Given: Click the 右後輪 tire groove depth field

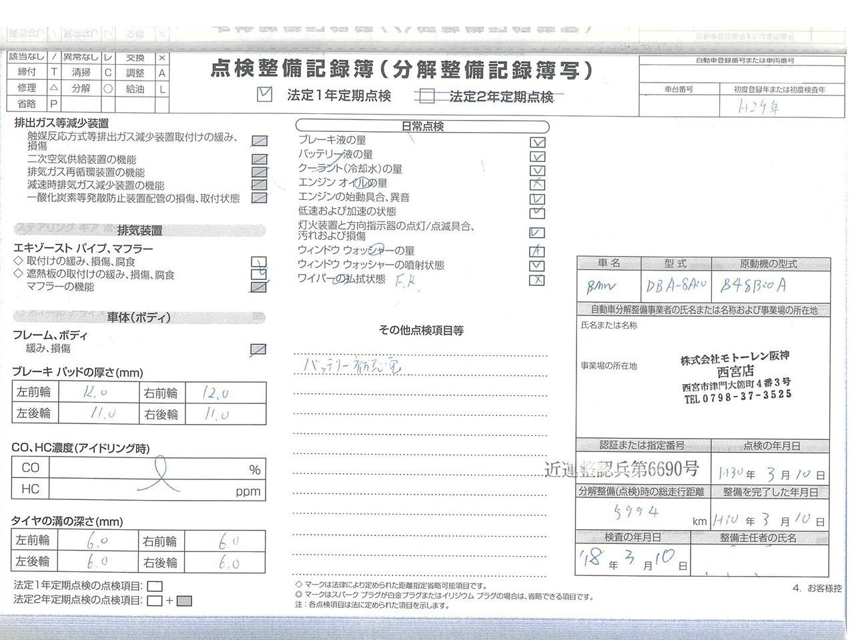Looking at the screenshot, I should tap(224, 561).
